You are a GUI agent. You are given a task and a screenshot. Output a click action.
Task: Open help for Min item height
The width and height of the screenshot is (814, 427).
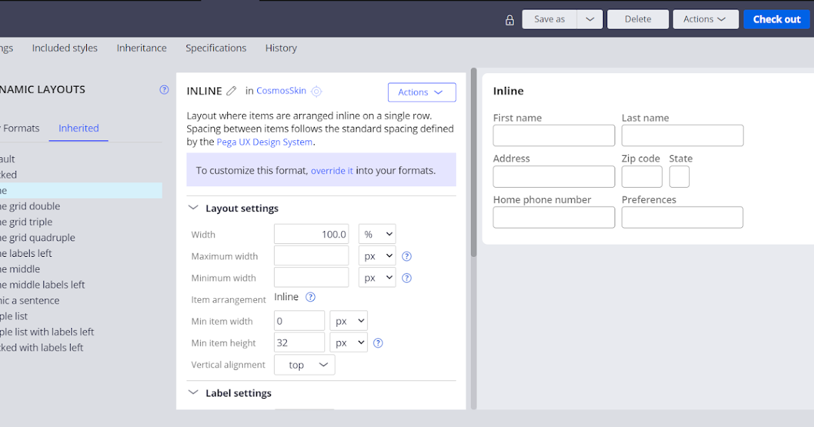[x=378, y=342]
